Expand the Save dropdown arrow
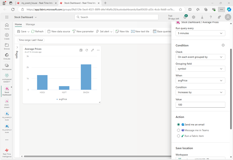This screenshot has width=233, height=160. (28, 32)
